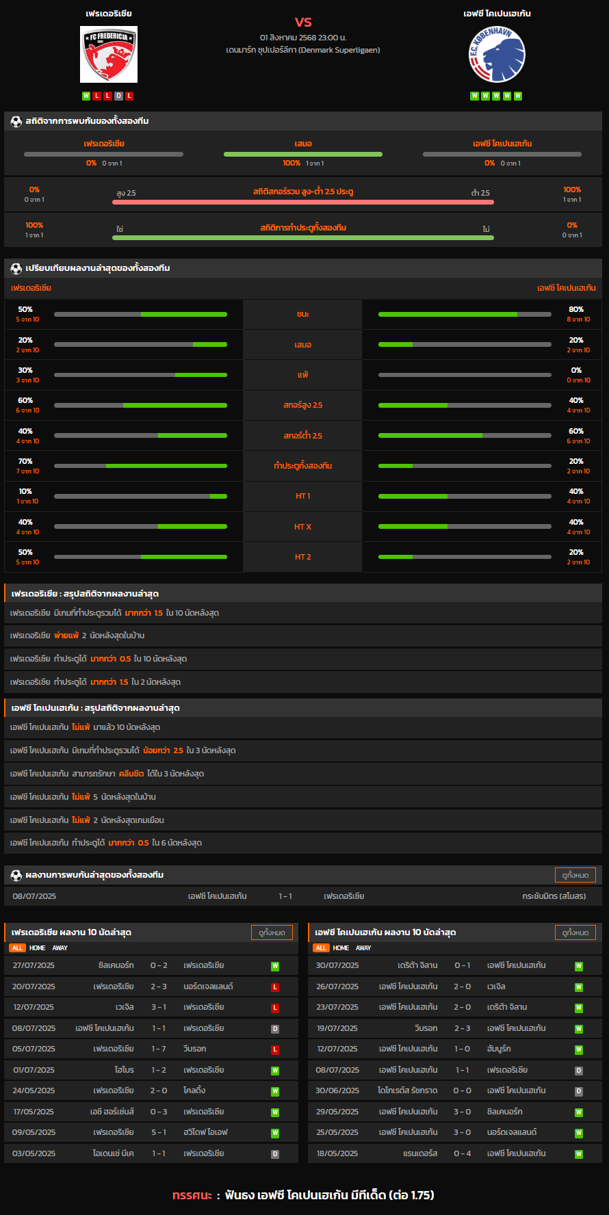Select HOME tab in København last 10 matches
Image resolution: width=609 pixels, height=1215 pixels.
click(x=341, y=948)
